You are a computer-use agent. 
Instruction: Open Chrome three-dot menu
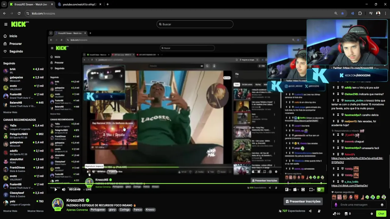[x=386, y=13]
